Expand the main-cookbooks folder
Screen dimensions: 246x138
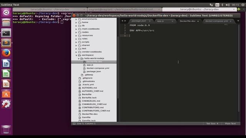(x=76, y=29)
